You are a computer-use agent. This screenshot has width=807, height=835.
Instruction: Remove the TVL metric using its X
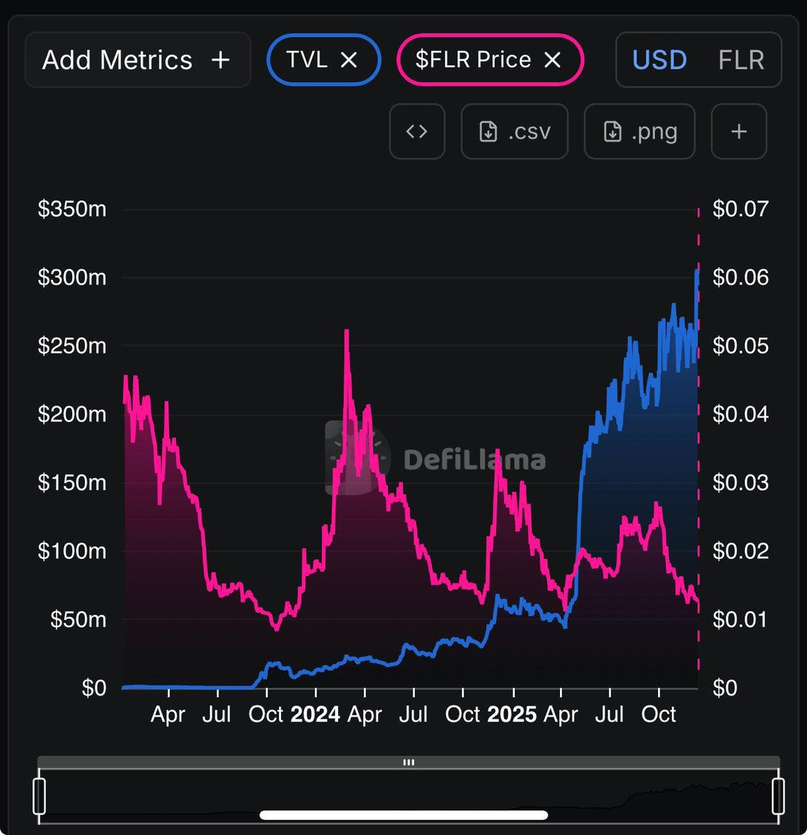349,60
